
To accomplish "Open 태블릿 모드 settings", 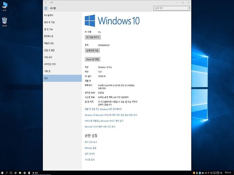I will click(62, 43).
